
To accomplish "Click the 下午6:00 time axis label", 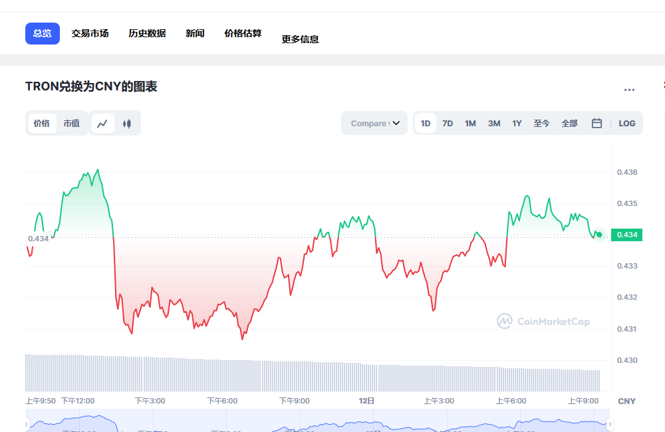I will tap(222, 401).
